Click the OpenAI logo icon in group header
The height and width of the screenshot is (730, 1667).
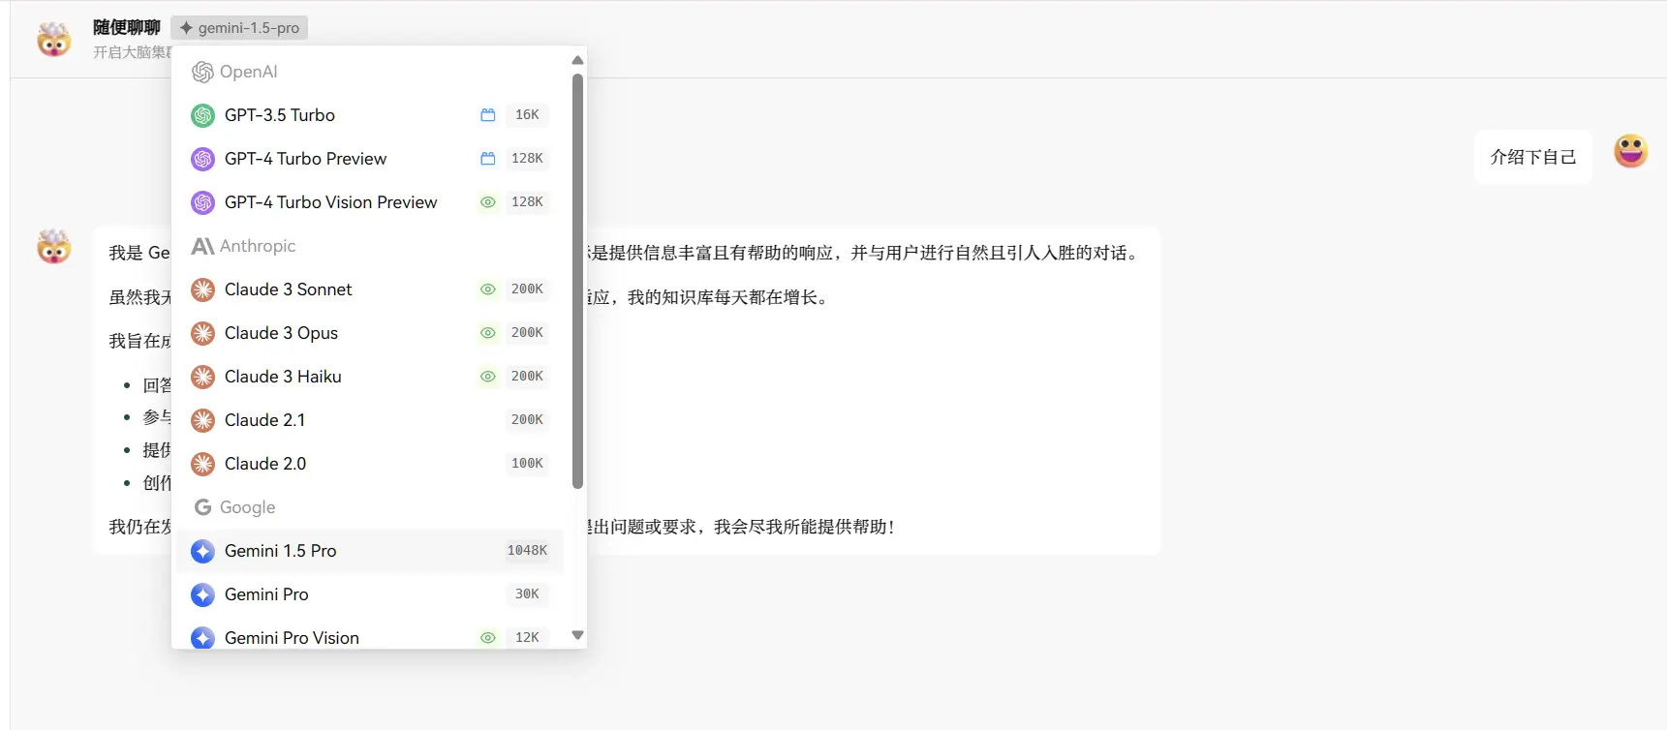(x=202, y=72)
